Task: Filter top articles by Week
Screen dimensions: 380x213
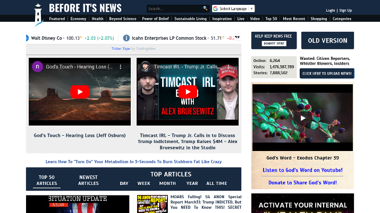Action: (143, 183)
